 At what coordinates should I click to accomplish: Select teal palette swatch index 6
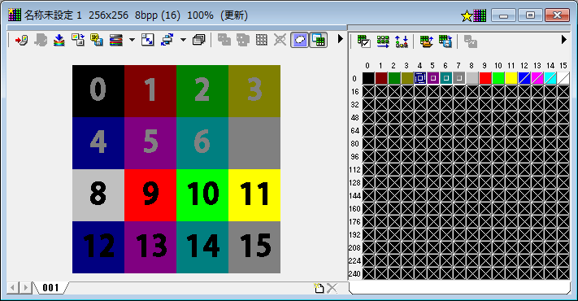tap(446, 78)
